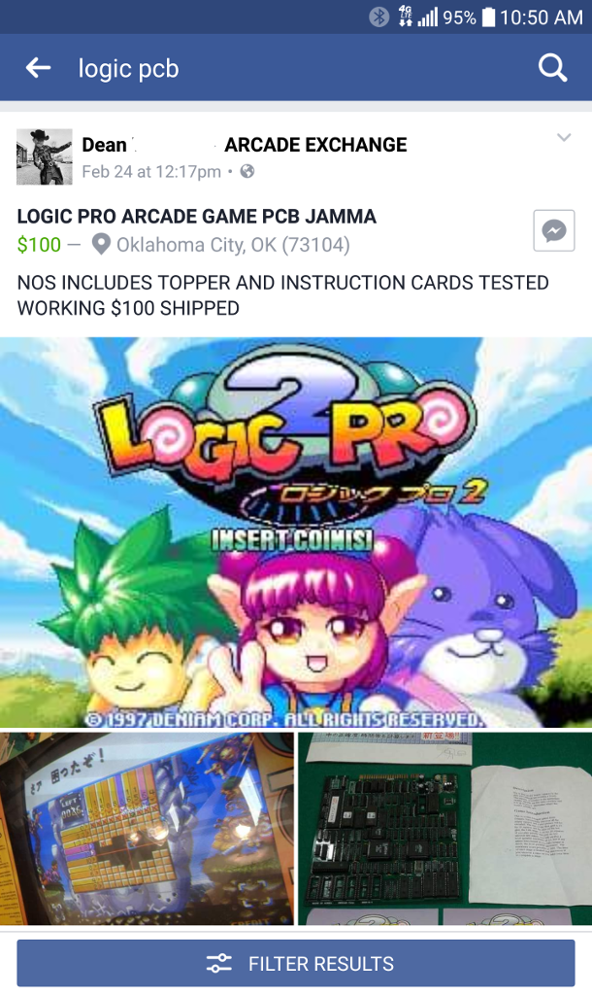Open the ARCADE EXCHANGE group link

pyautogui.click(x=315, y=145)
